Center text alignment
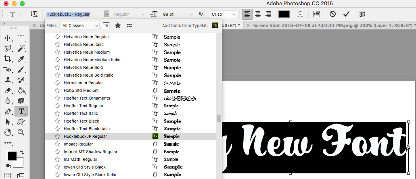 (257, 14)
